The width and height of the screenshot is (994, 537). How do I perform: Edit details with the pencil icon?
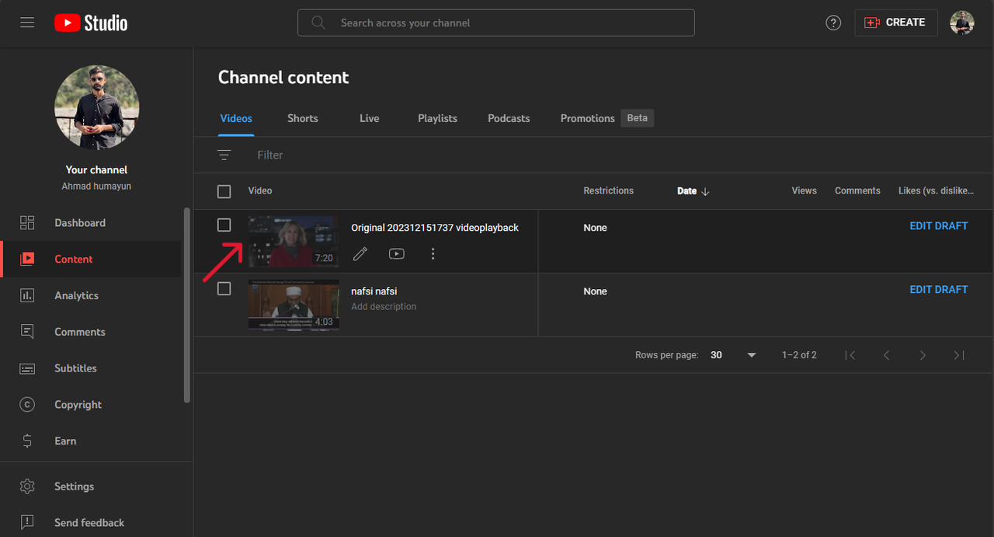tap(360, 253)
